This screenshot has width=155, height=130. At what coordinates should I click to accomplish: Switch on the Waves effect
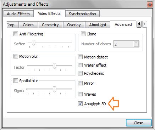pos(80,94)
